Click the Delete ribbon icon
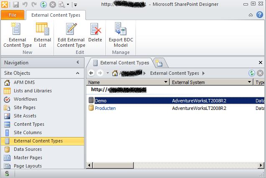 95,29
